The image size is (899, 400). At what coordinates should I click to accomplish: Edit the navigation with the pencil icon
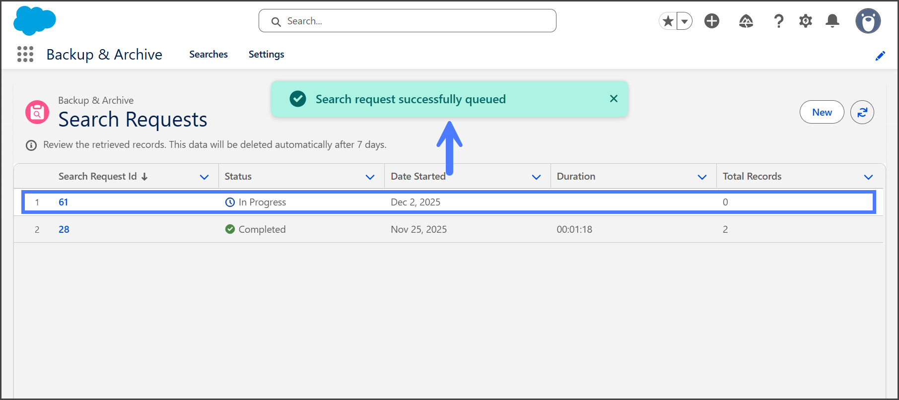click(880, 56)
